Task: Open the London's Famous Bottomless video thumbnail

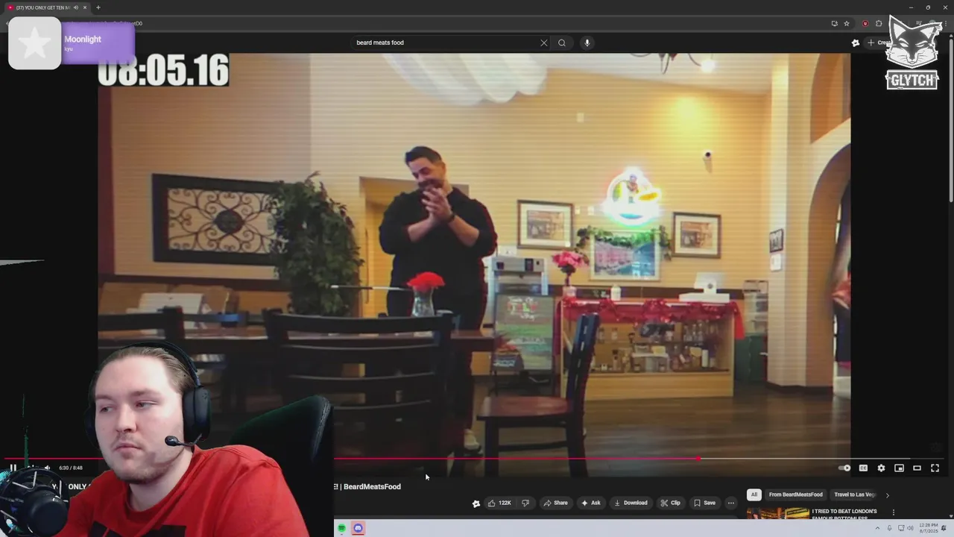Action: point(777,514)
